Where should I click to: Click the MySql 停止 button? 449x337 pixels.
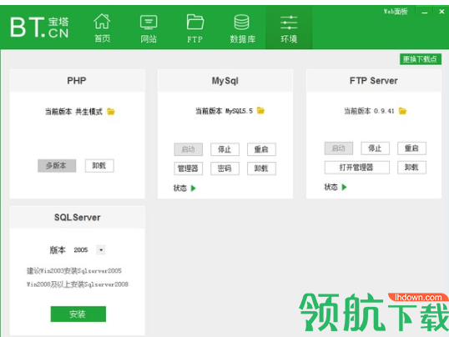point(224,149)
